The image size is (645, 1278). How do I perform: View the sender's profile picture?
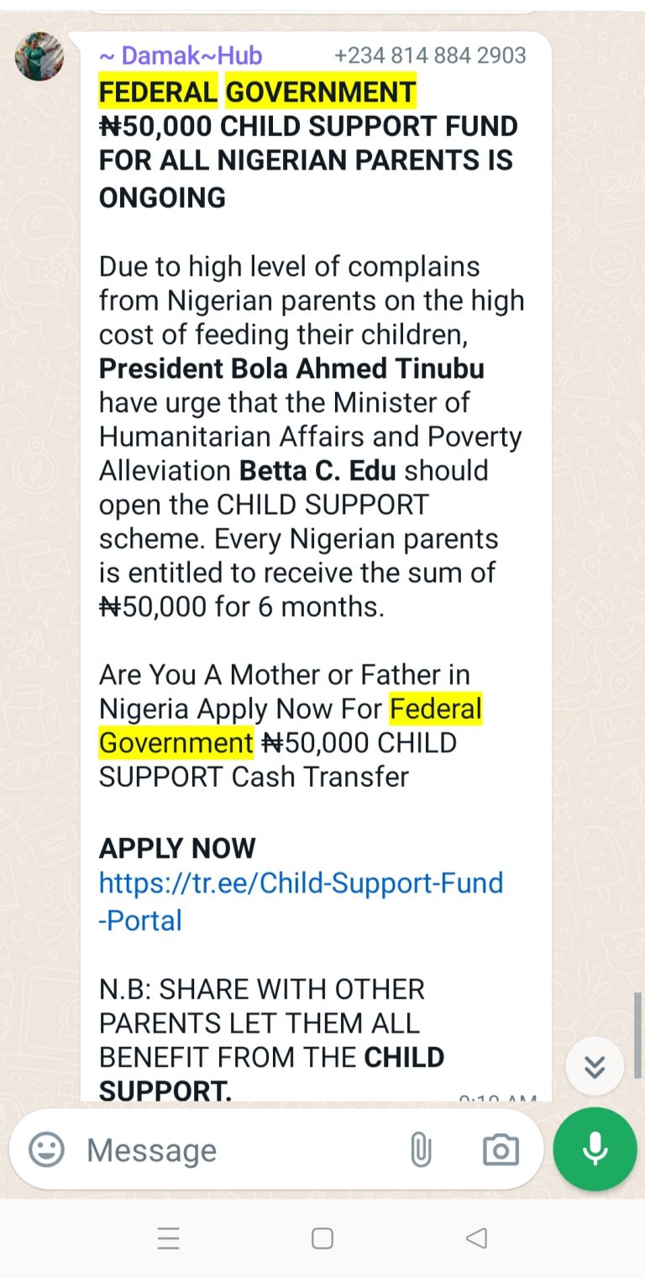pos(39,56)
